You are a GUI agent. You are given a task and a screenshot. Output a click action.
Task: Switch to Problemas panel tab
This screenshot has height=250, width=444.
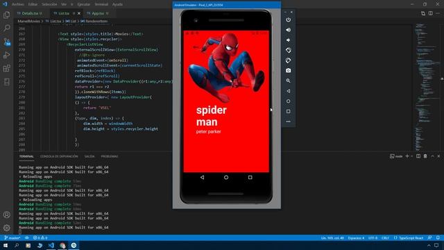click(x=110, y=156)
